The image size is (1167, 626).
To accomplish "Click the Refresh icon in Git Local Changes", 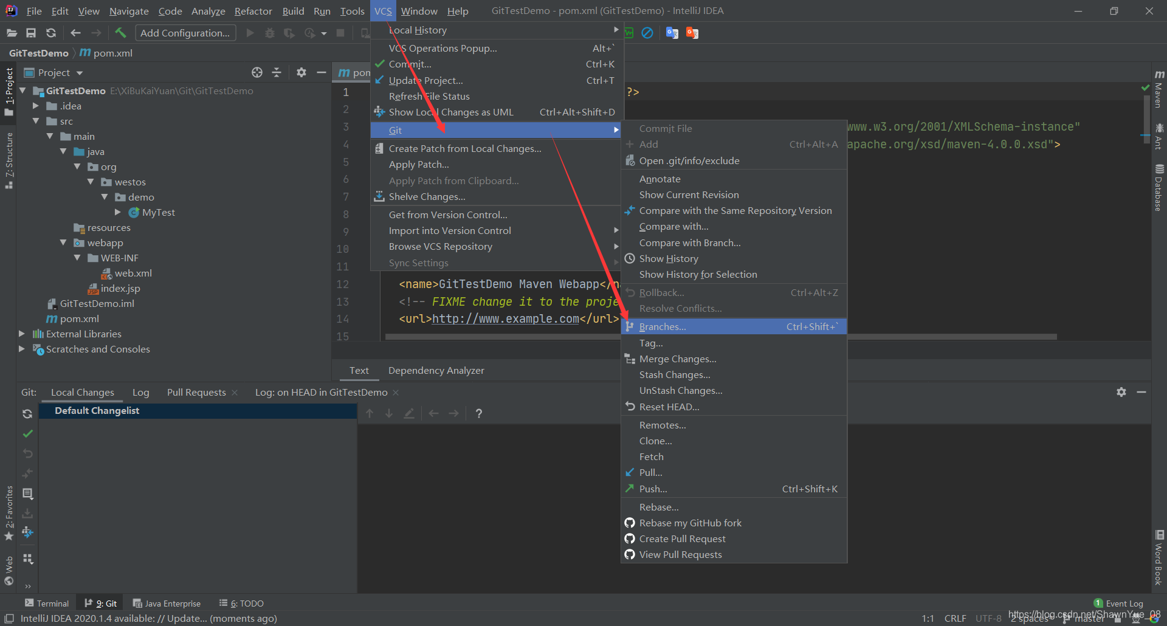I will click(x=27, y=414).
